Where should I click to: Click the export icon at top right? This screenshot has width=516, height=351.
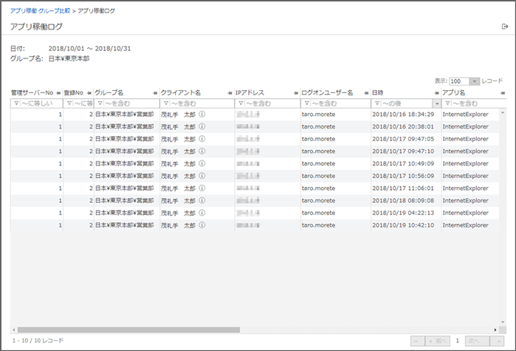point(504,27)
